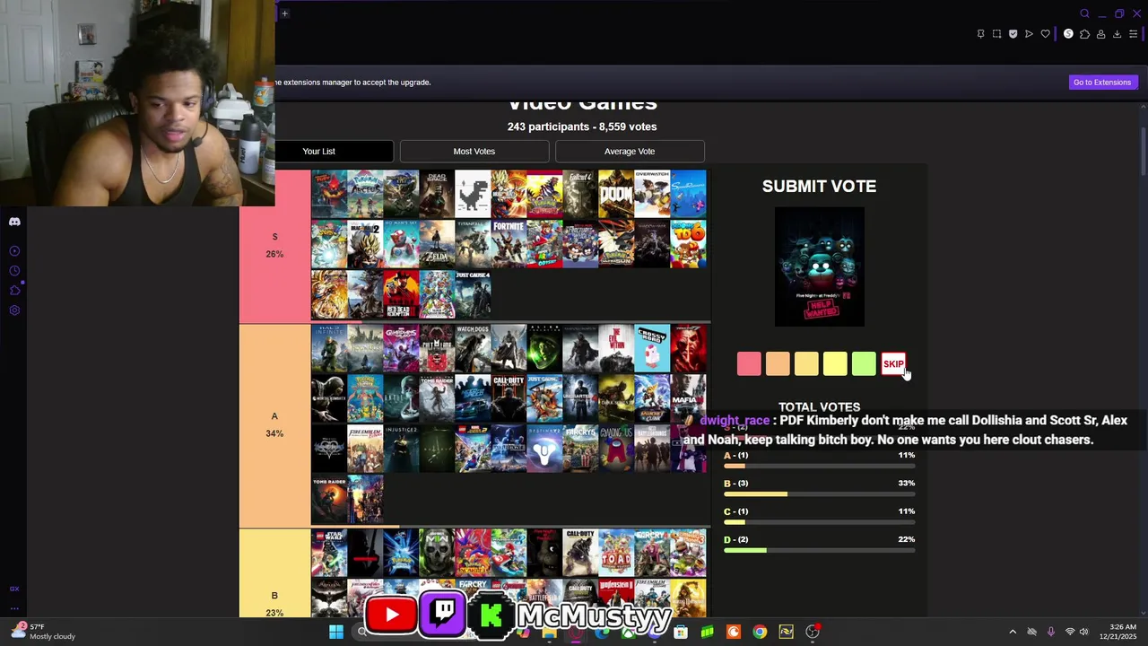Click the send-arrow flow icon in toolbar
Image resolution: width=1148 pixels, height=646 pixels.
[x=1029, y=34]
